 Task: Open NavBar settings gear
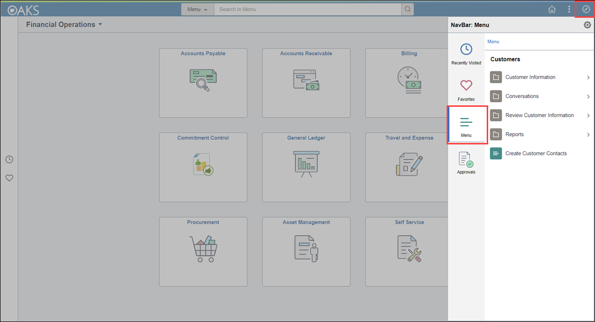coord(587,25)
